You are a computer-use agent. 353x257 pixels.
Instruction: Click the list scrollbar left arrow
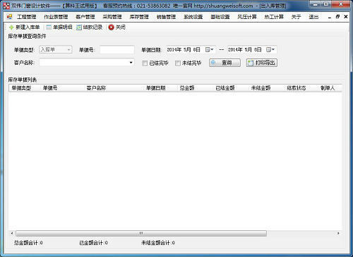pyautogui.click(x=12, y=233)
